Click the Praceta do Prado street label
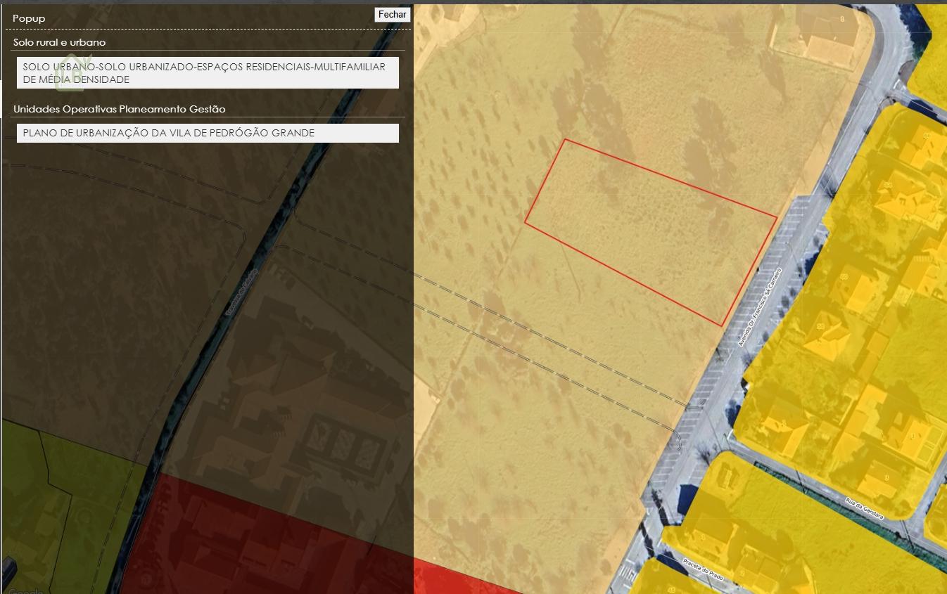This screenshot has height=594, width=947. tap(704, 568)
